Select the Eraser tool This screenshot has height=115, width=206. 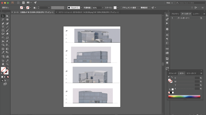(7, 34)
